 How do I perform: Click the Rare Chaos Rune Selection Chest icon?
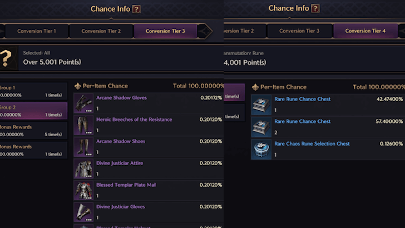click(x=261, y=149)
